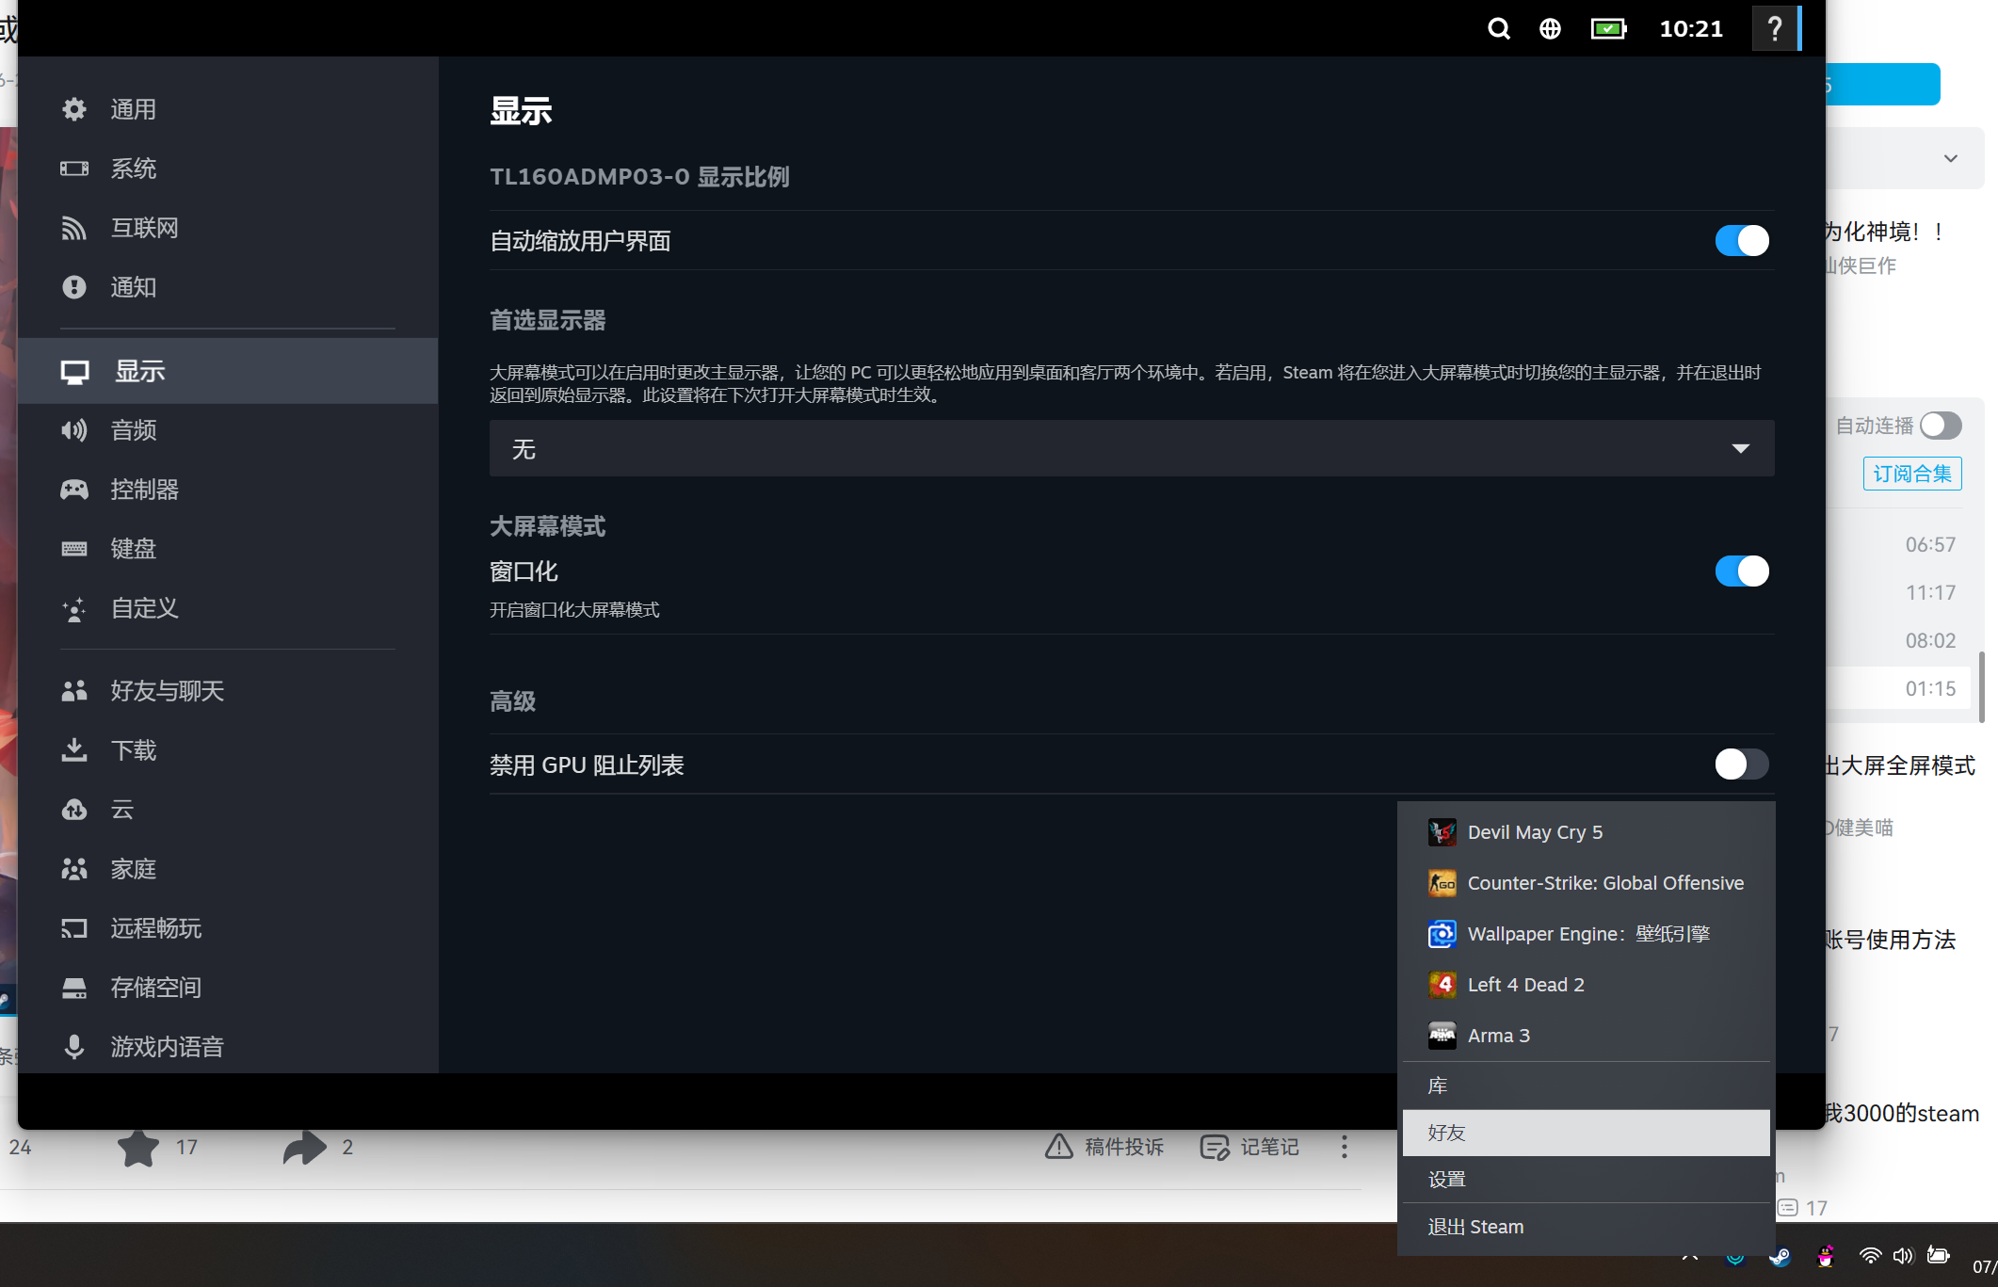Open the 存储空间 (Storage) settings section
Screen dimensions: 1998x1287
[x=156, y=987]
